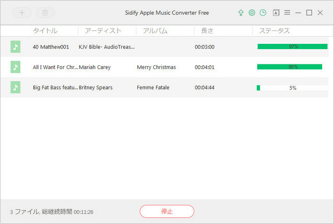334x224 pixels.
Task: Click the アーティスト column header
Action: [x=103, y=31]
